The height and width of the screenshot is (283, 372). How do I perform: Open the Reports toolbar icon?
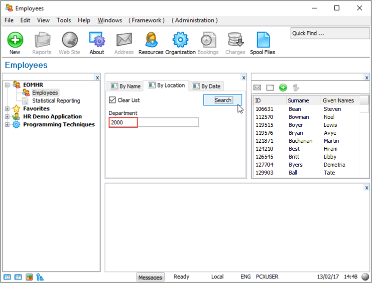[42, 40]
